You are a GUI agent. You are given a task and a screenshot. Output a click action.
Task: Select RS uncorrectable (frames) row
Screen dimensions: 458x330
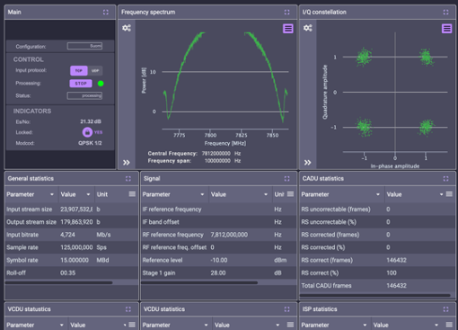(x=377, y=210)
